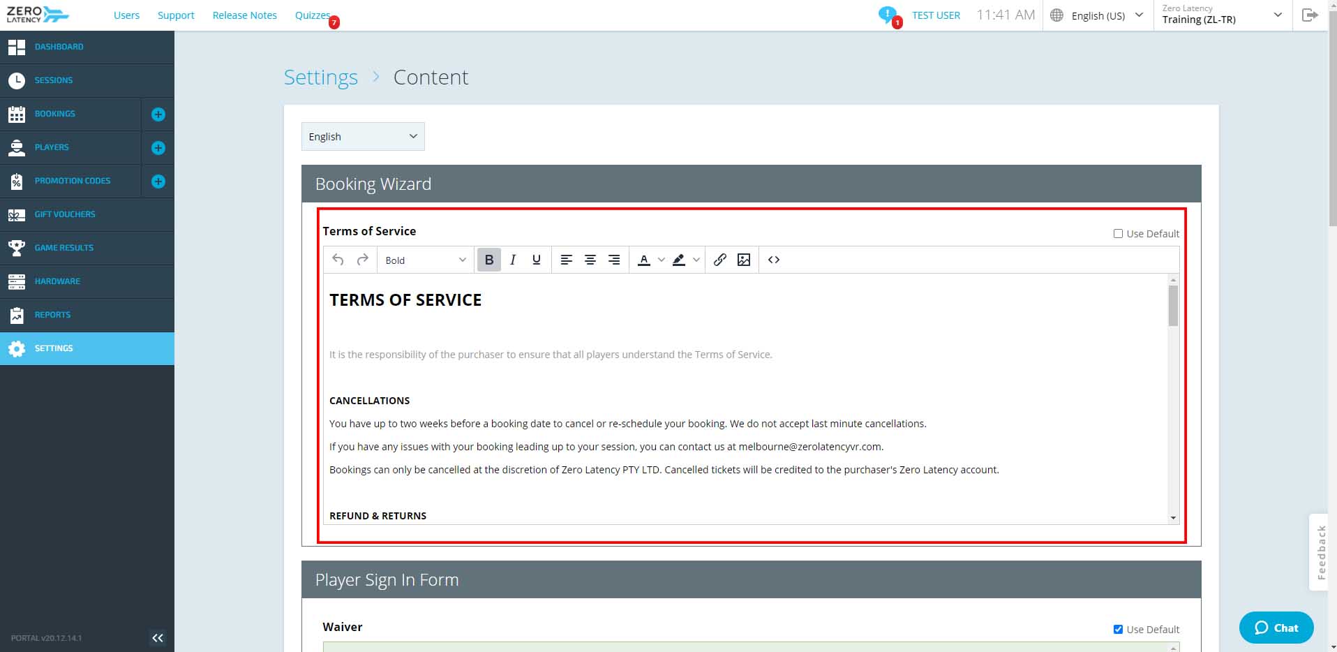Click editor scrollbar down arrow

(1173, 518)
